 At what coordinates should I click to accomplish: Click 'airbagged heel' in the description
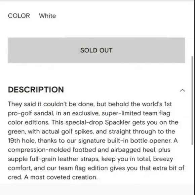[133, 150]
